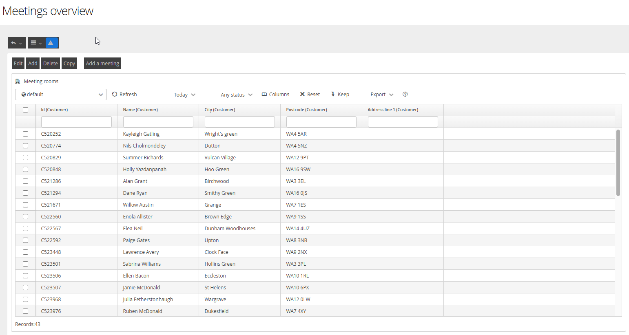Select the checkbox for customer C521286

(x=26, y=181)
